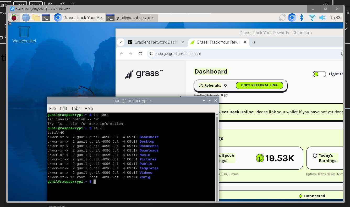Switch to the gunil@raspberrypi terminal taskbar entry
Viewport: 350px width, 207px height.
pos(132,18)
